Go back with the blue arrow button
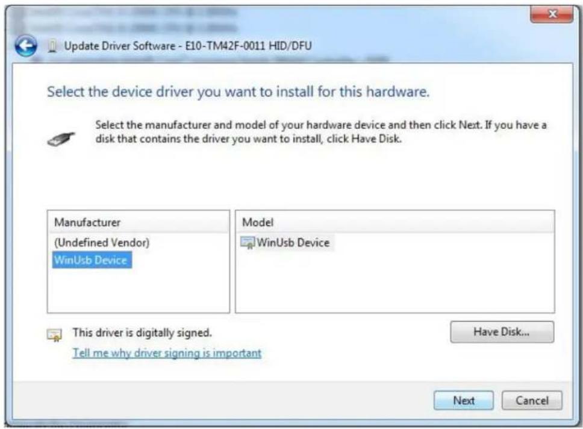Image resolution: width=583 pixels, height=429 pixels. 26,46
